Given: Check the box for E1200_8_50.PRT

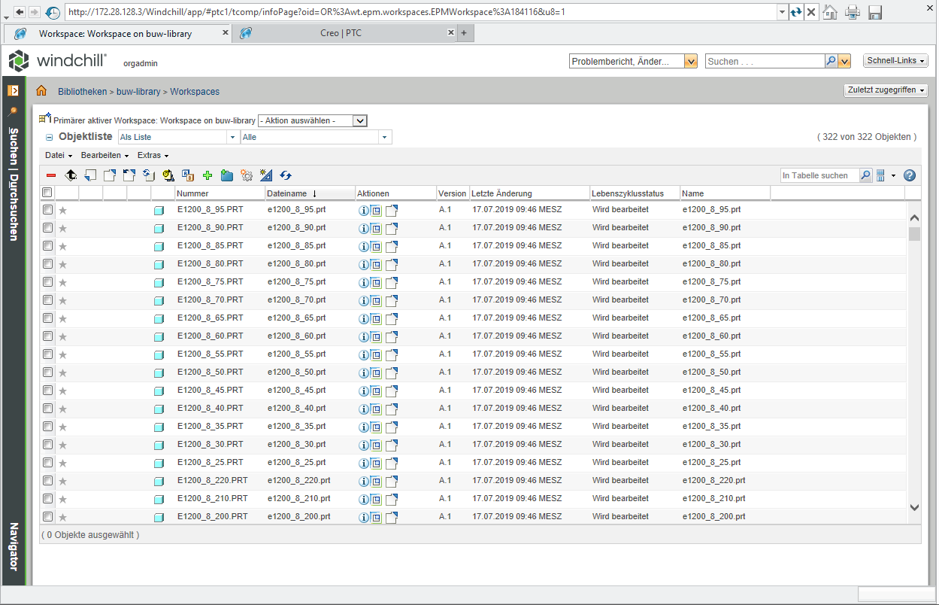Looking at the screenshot, I should click(47, 372).
